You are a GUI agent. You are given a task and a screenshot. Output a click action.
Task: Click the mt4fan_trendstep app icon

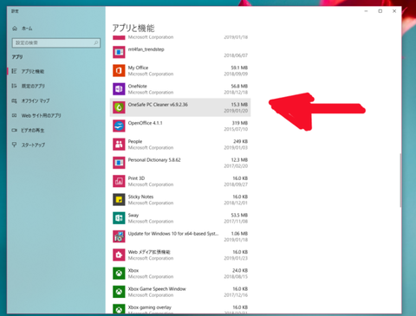coord(119,52)
